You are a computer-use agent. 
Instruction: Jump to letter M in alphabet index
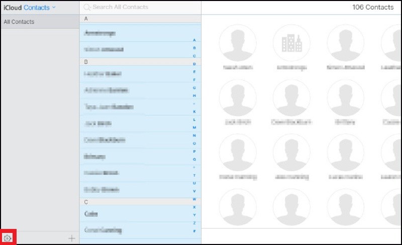coord(194,128)
